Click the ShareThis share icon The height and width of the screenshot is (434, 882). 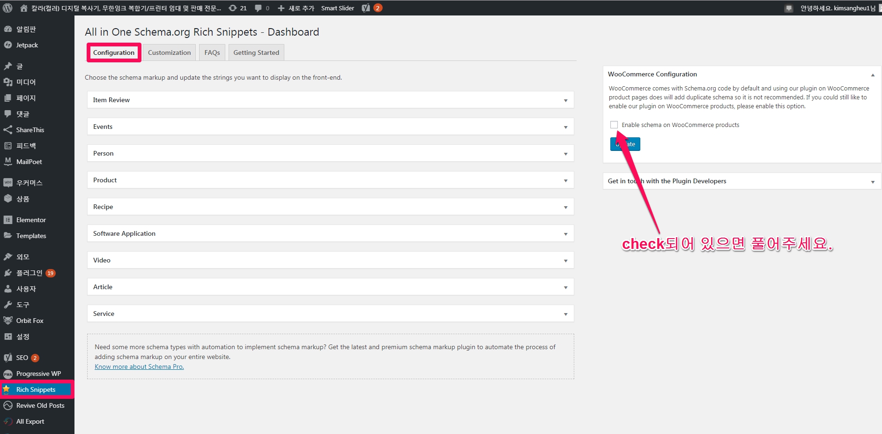(x=8, y=130)
